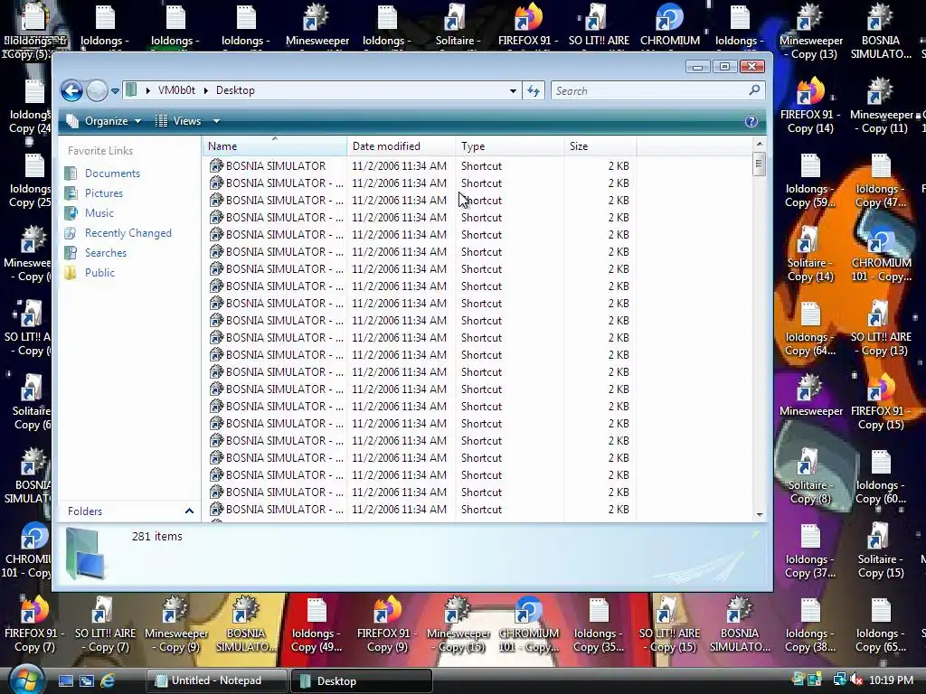Select the loldongs - Copy (49...) desktop icon

(317, 625)
